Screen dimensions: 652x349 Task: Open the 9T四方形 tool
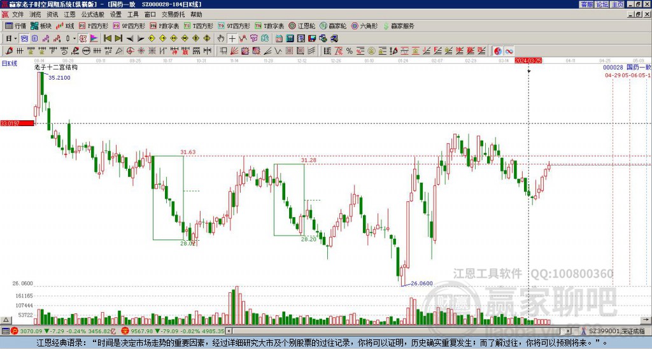234,25
